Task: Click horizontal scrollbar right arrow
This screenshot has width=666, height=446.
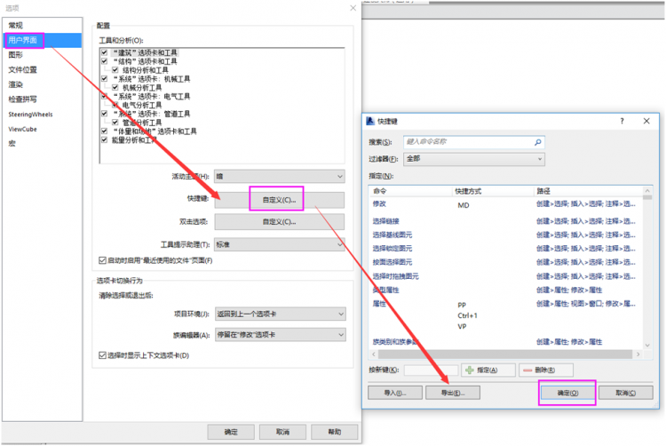Action: click(x=638, y=354)
